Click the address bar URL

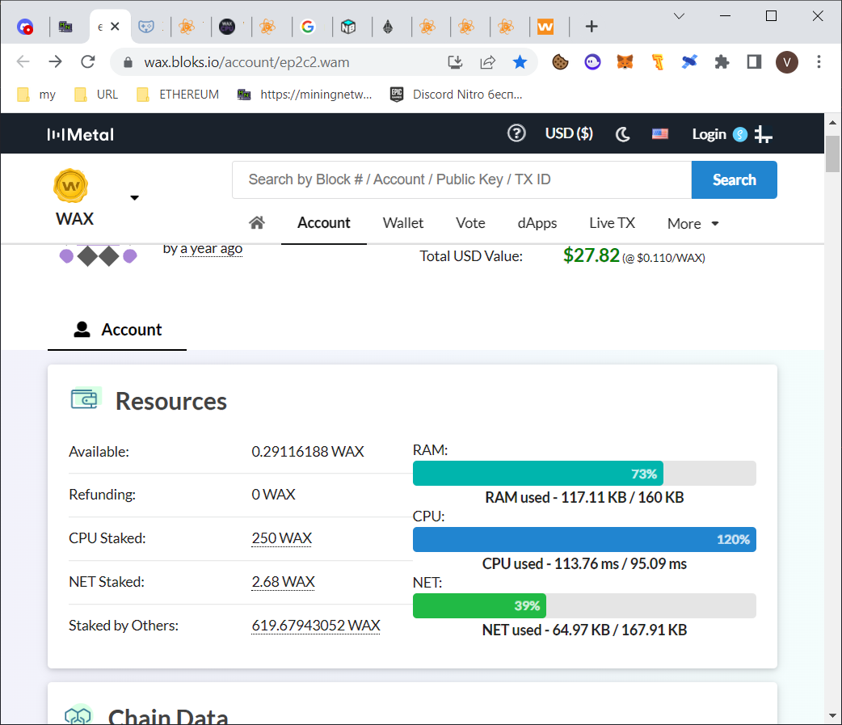coord(246,62)
